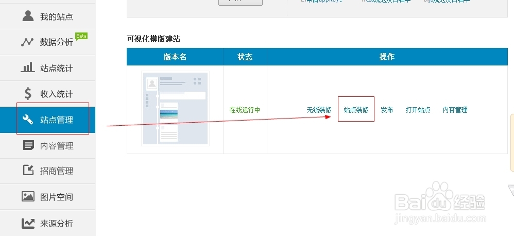
Task: Click the 站点统计 bar chart icon
Action: click(x=27, y=67)
